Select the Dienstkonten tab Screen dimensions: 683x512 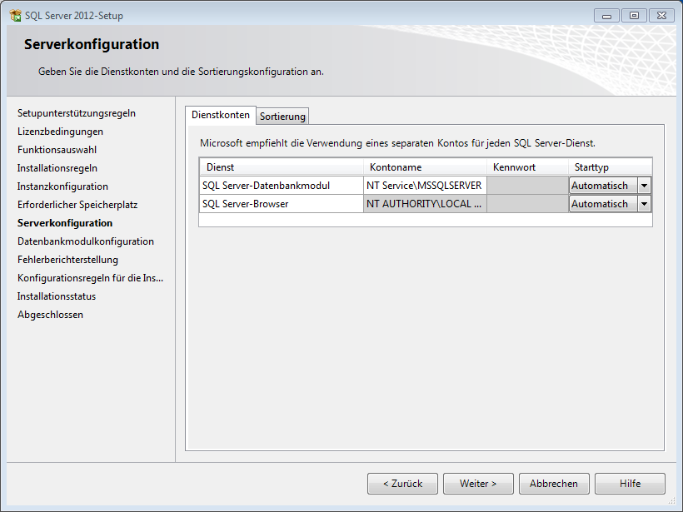coord(220,116)
